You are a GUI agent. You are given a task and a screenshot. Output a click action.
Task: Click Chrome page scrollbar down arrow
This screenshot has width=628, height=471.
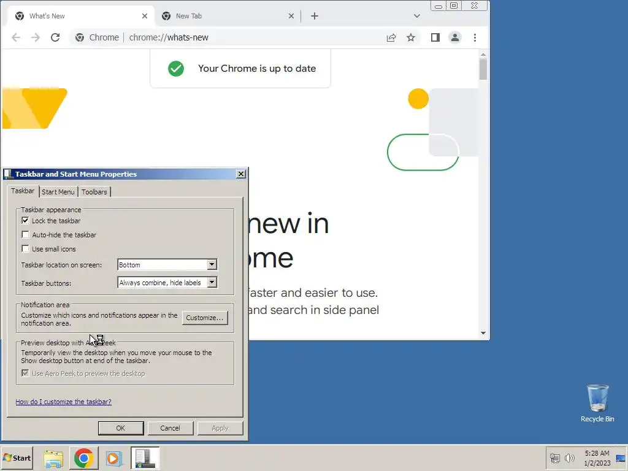pyautogui.click(x=483, y=333)
